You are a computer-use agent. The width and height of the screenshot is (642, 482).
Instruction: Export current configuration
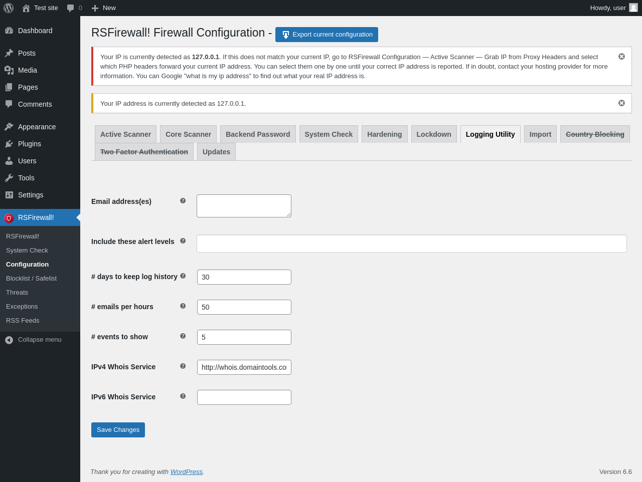tap(327, 35)
